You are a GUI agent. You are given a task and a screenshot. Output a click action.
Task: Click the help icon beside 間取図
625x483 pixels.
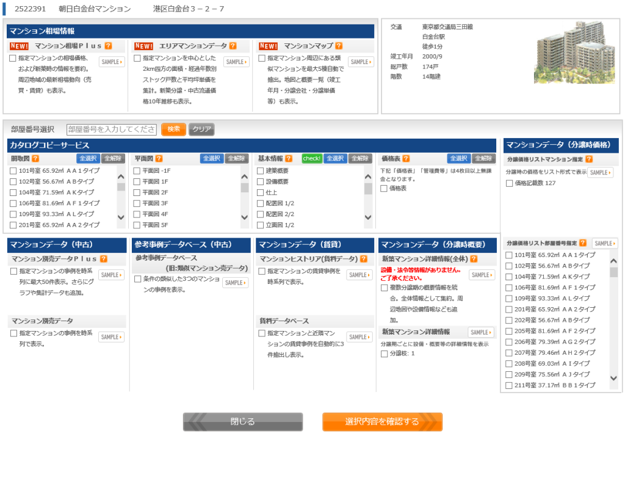click(x=35, y=159)
